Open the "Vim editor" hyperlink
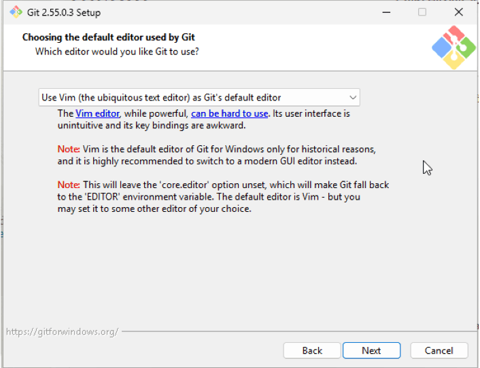Image resolution: width=480 pixels, height=368 pixels. [x=97, y=113]
